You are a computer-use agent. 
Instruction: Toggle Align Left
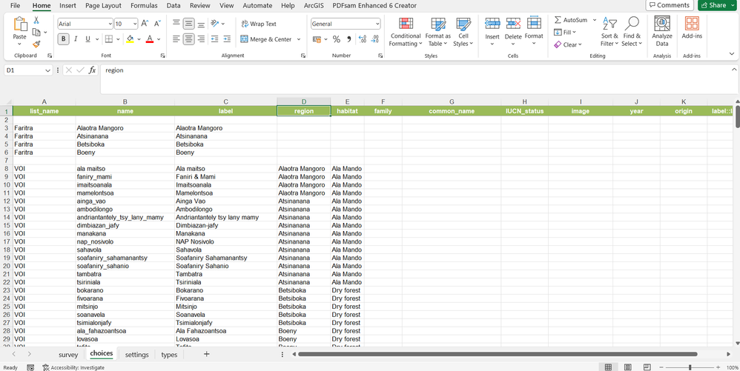[176, 39]
